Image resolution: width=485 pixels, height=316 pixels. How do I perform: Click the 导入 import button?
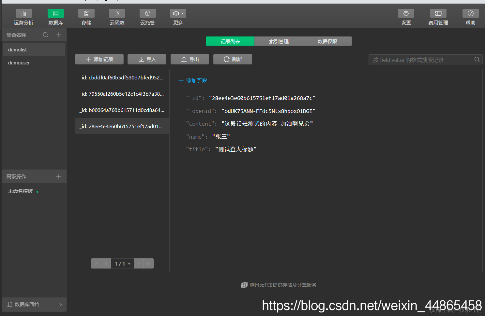[147, 59]
